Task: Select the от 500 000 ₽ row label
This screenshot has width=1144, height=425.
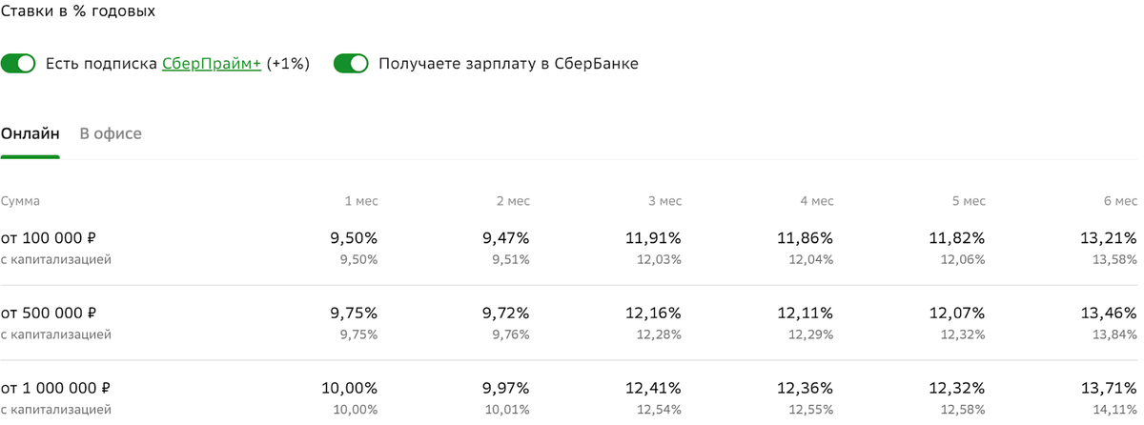Action: tap(48, 313)
